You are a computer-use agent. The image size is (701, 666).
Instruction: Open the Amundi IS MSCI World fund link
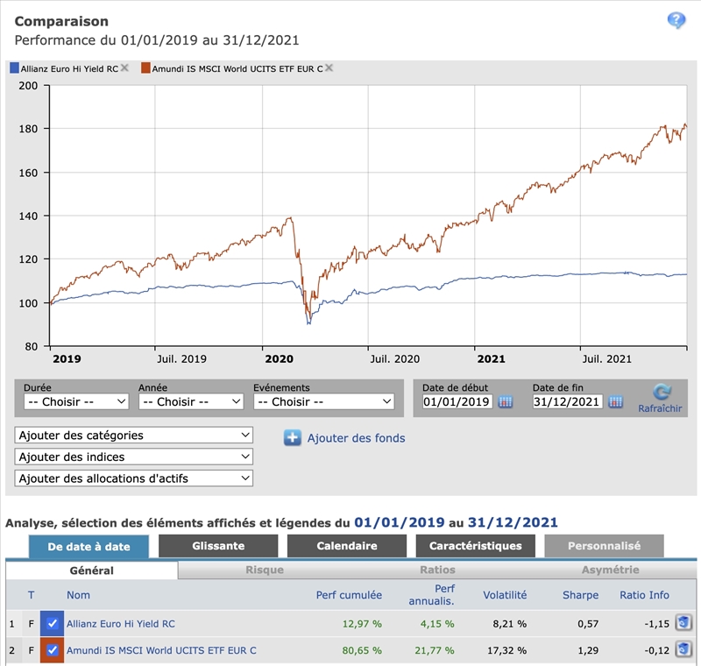click(x=161, y=650)
